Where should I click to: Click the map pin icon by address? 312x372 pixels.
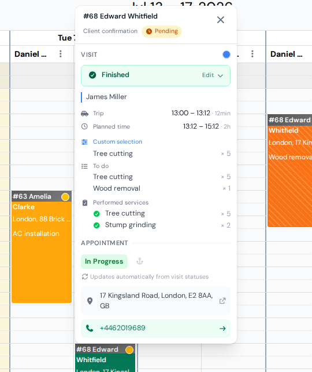[x=90, y=301]
